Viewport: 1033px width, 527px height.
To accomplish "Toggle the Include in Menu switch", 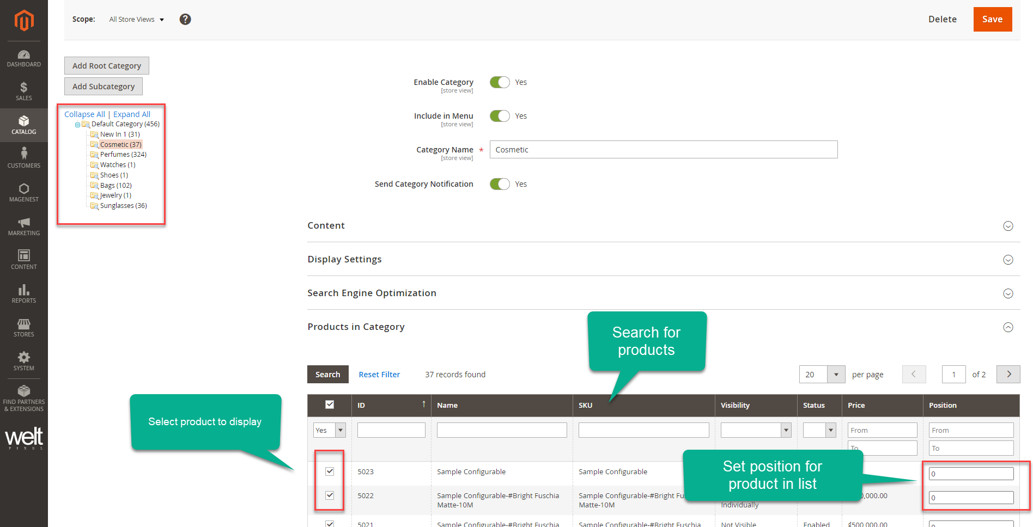I will tap(500, 116).
